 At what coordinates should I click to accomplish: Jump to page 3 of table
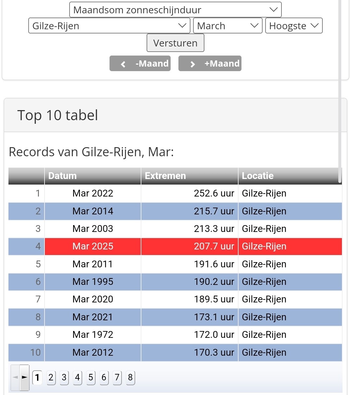pyautogui.click(x=64, y=377)
